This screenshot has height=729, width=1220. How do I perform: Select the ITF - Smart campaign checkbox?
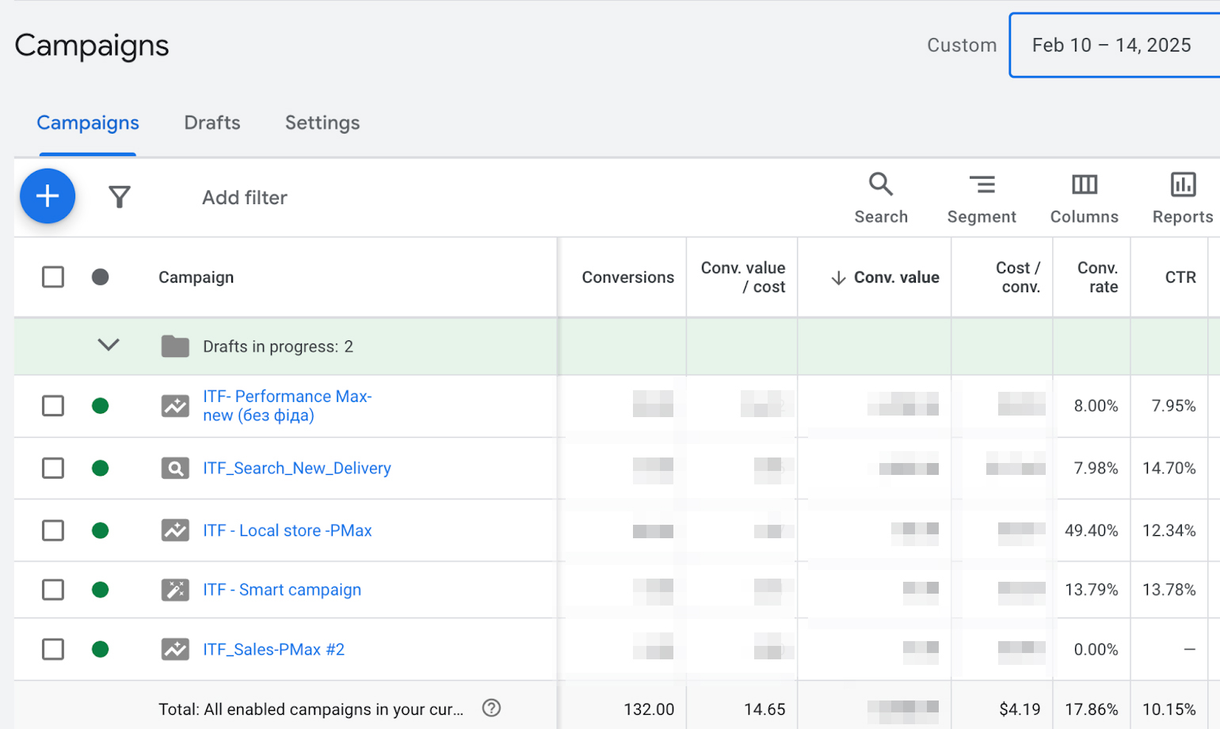(53, 590)
